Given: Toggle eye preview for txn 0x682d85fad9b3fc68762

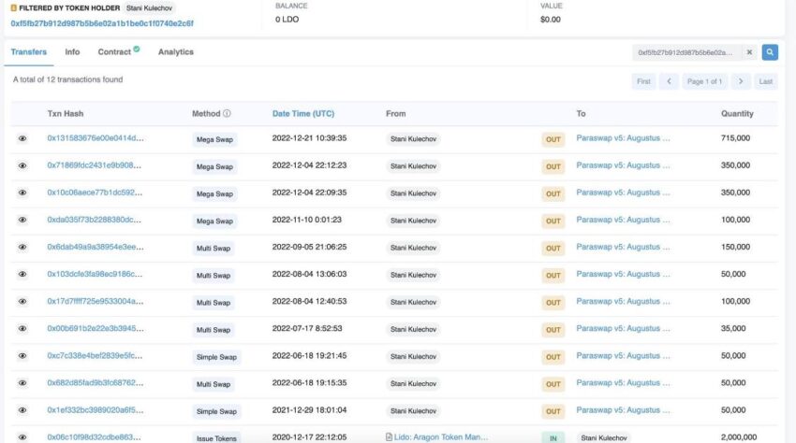Looking at the screenshot, I should (x=22, y=383).
